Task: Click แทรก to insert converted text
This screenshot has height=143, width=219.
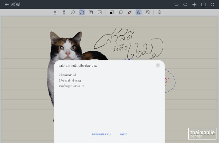Action: coord(124,134)
